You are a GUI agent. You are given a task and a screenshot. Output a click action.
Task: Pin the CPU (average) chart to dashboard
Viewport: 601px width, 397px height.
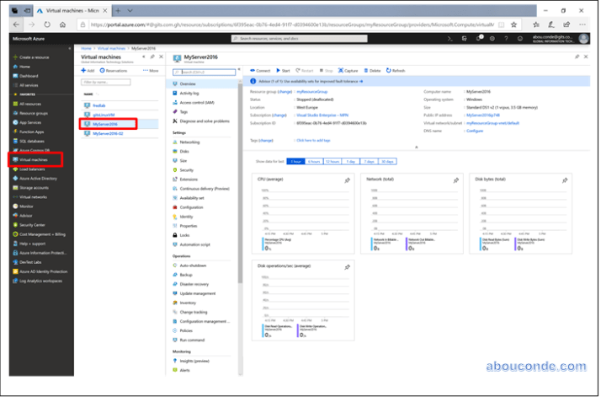click(x=346, y=180)
